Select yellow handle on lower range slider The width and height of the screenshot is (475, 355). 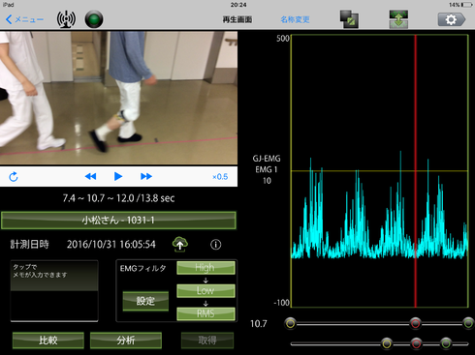click(387, 343)
